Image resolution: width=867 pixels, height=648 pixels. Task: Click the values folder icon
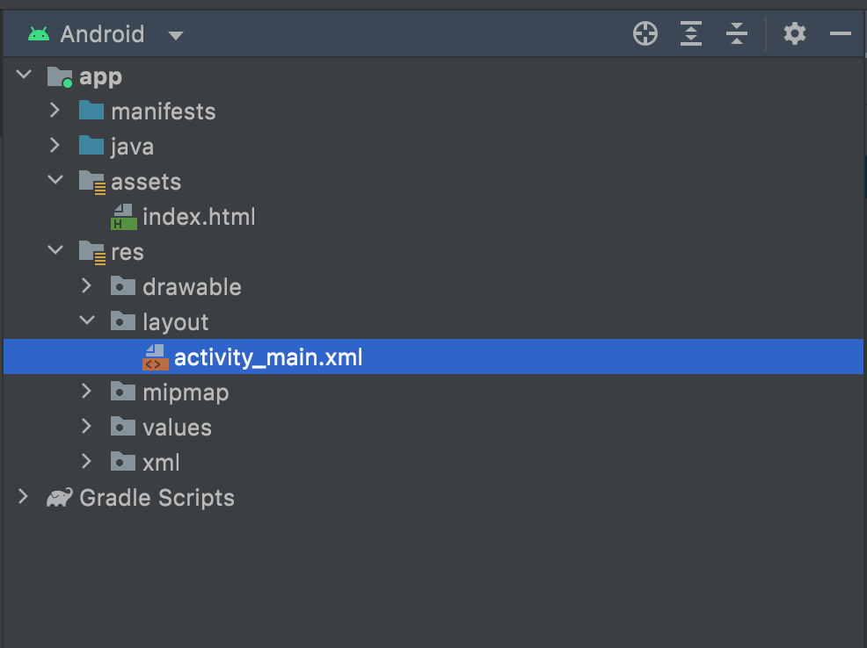tap(123, 426)
